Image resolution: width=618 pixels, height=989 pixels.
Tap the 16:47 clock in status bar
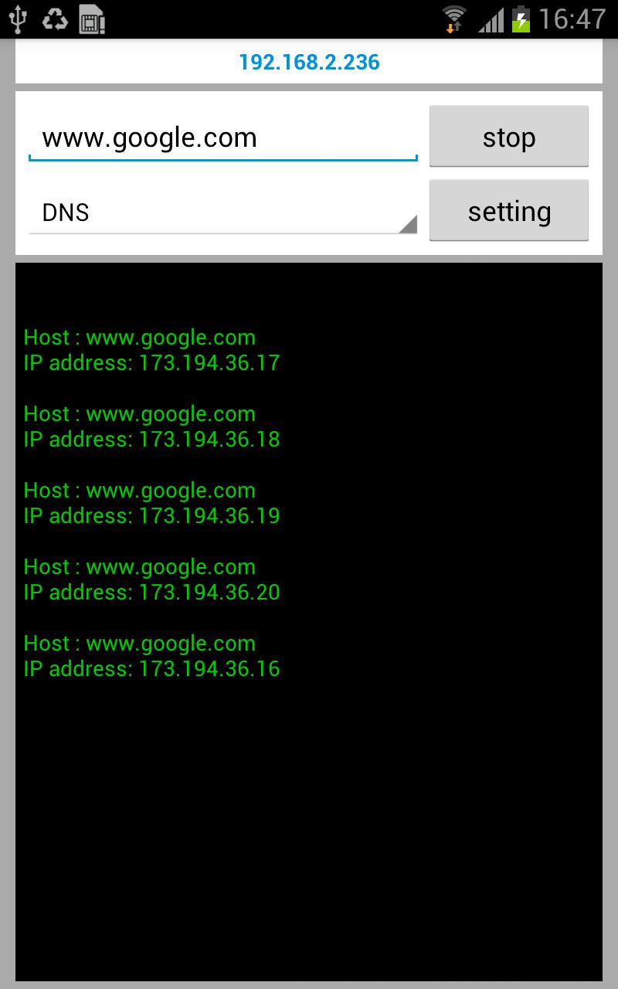point(572,19)
